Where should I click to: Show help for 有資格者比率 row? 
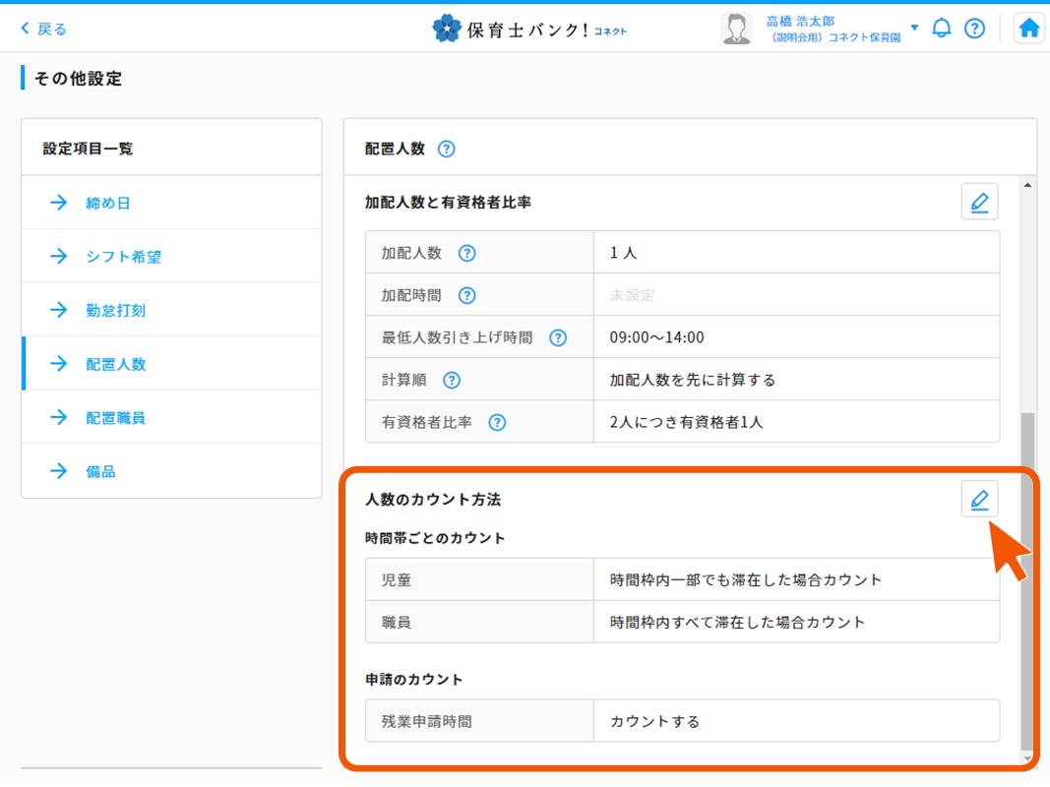pos(497,422)
